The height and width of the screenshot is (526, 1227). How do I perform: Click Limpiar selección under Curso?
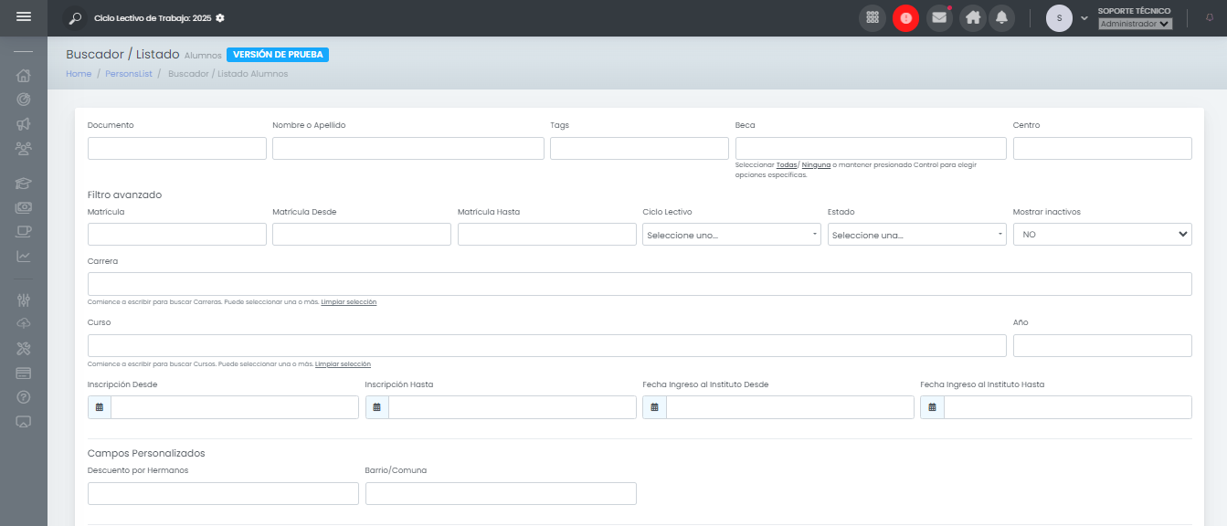(x=343, y=364)
